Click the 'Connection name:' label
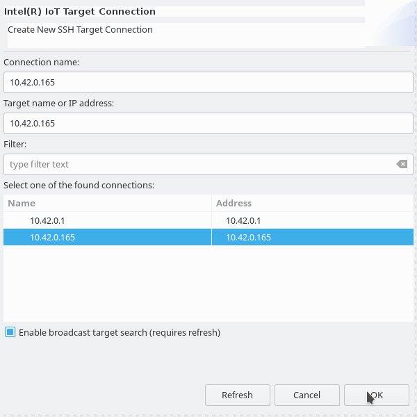The height and width of the screenshot is (417, 417). click(41, 63)
